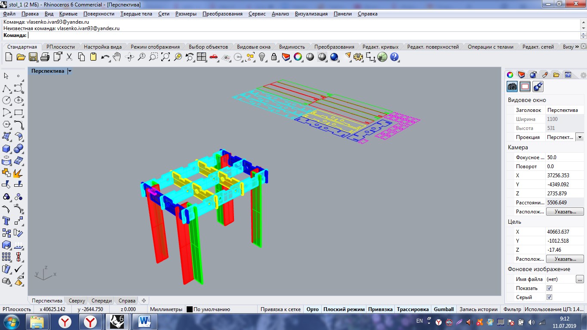The width and height of the screenshot is (587, 330).
Task: Toggle the Серый checkbox
Action: (x=549, y=297)
